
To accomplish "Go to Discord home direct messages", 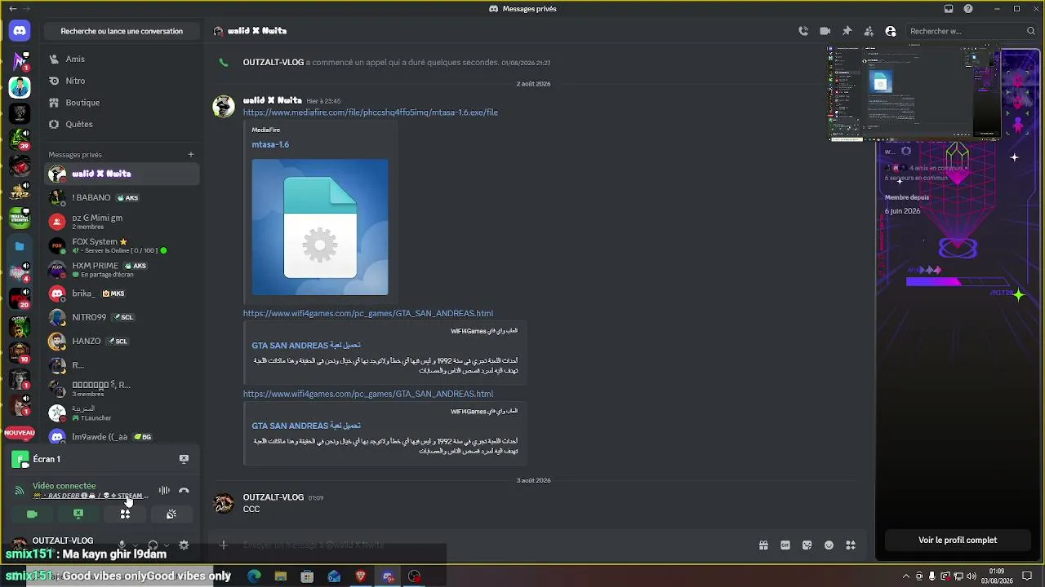I will pyautogui.click(x=20, y=31).
